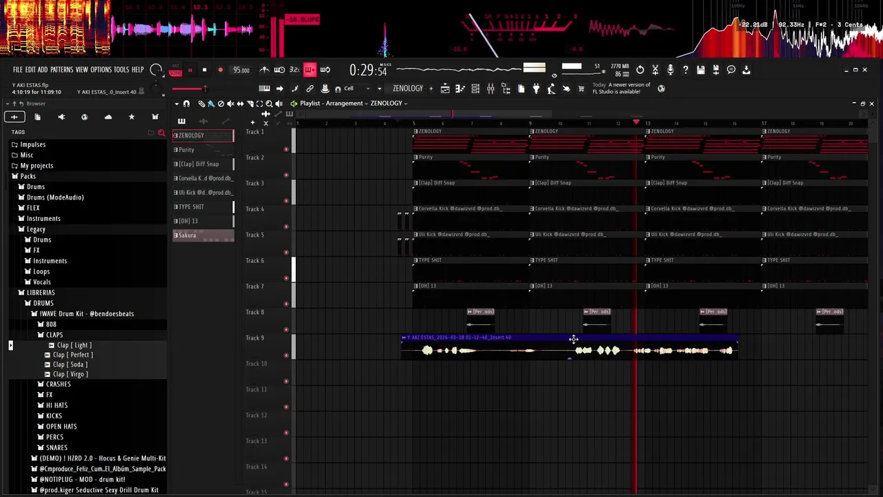The height and width of the screenshot is (497, 883).
Task: Open the mixer view icon
Action: pyautogui.click(x=490, y=88)
